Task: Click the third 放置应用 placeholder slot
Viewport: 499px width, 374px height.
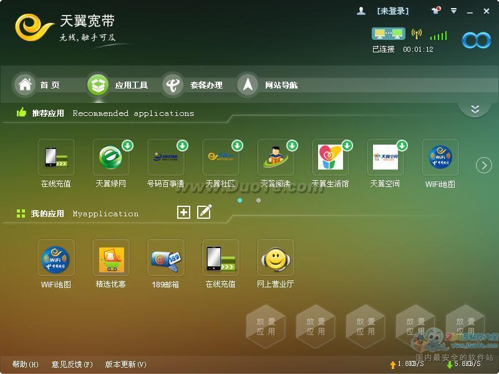Action: click(x=366, y=327)
